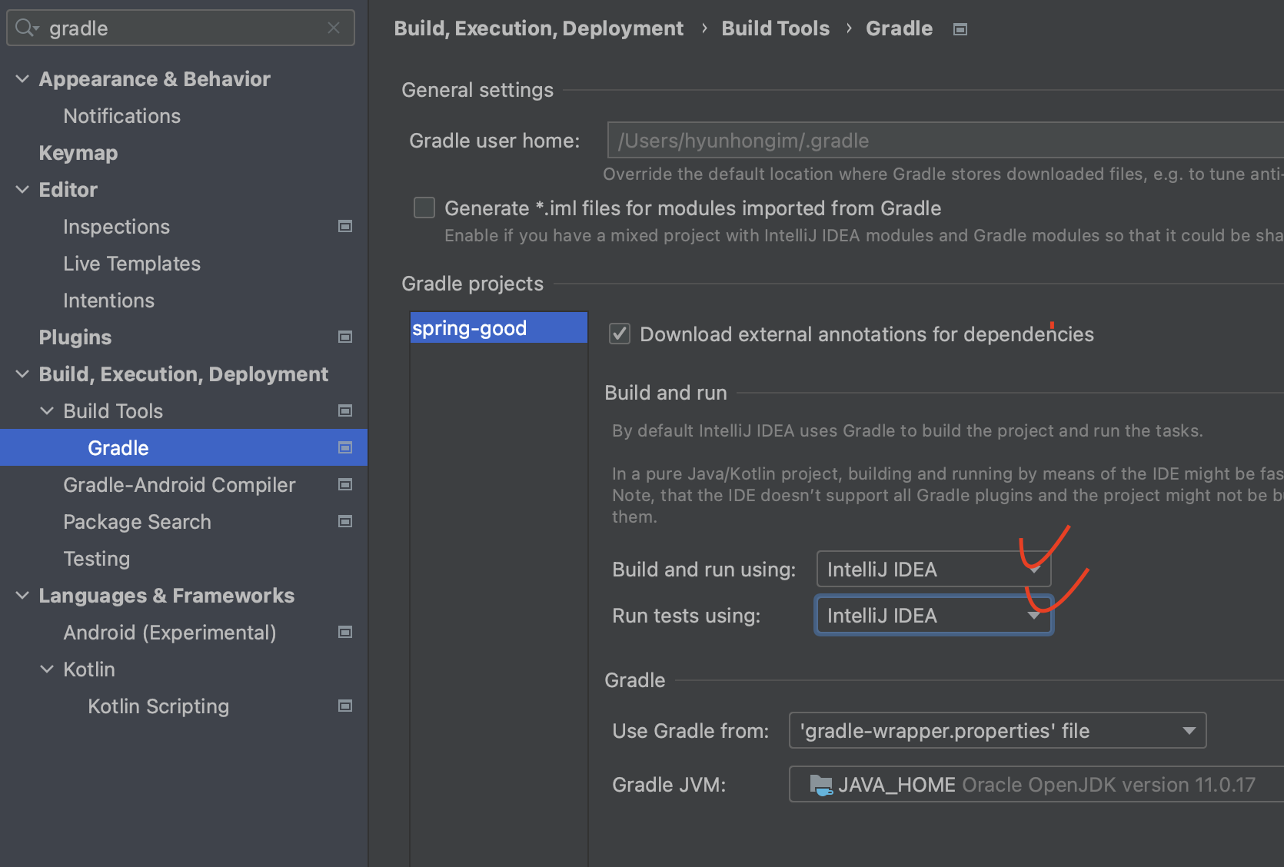Click the Gradle user home field
Image resolution: width=1284 pixels, height=867 pixels.
pyautogui.click(x=945, y=141)
